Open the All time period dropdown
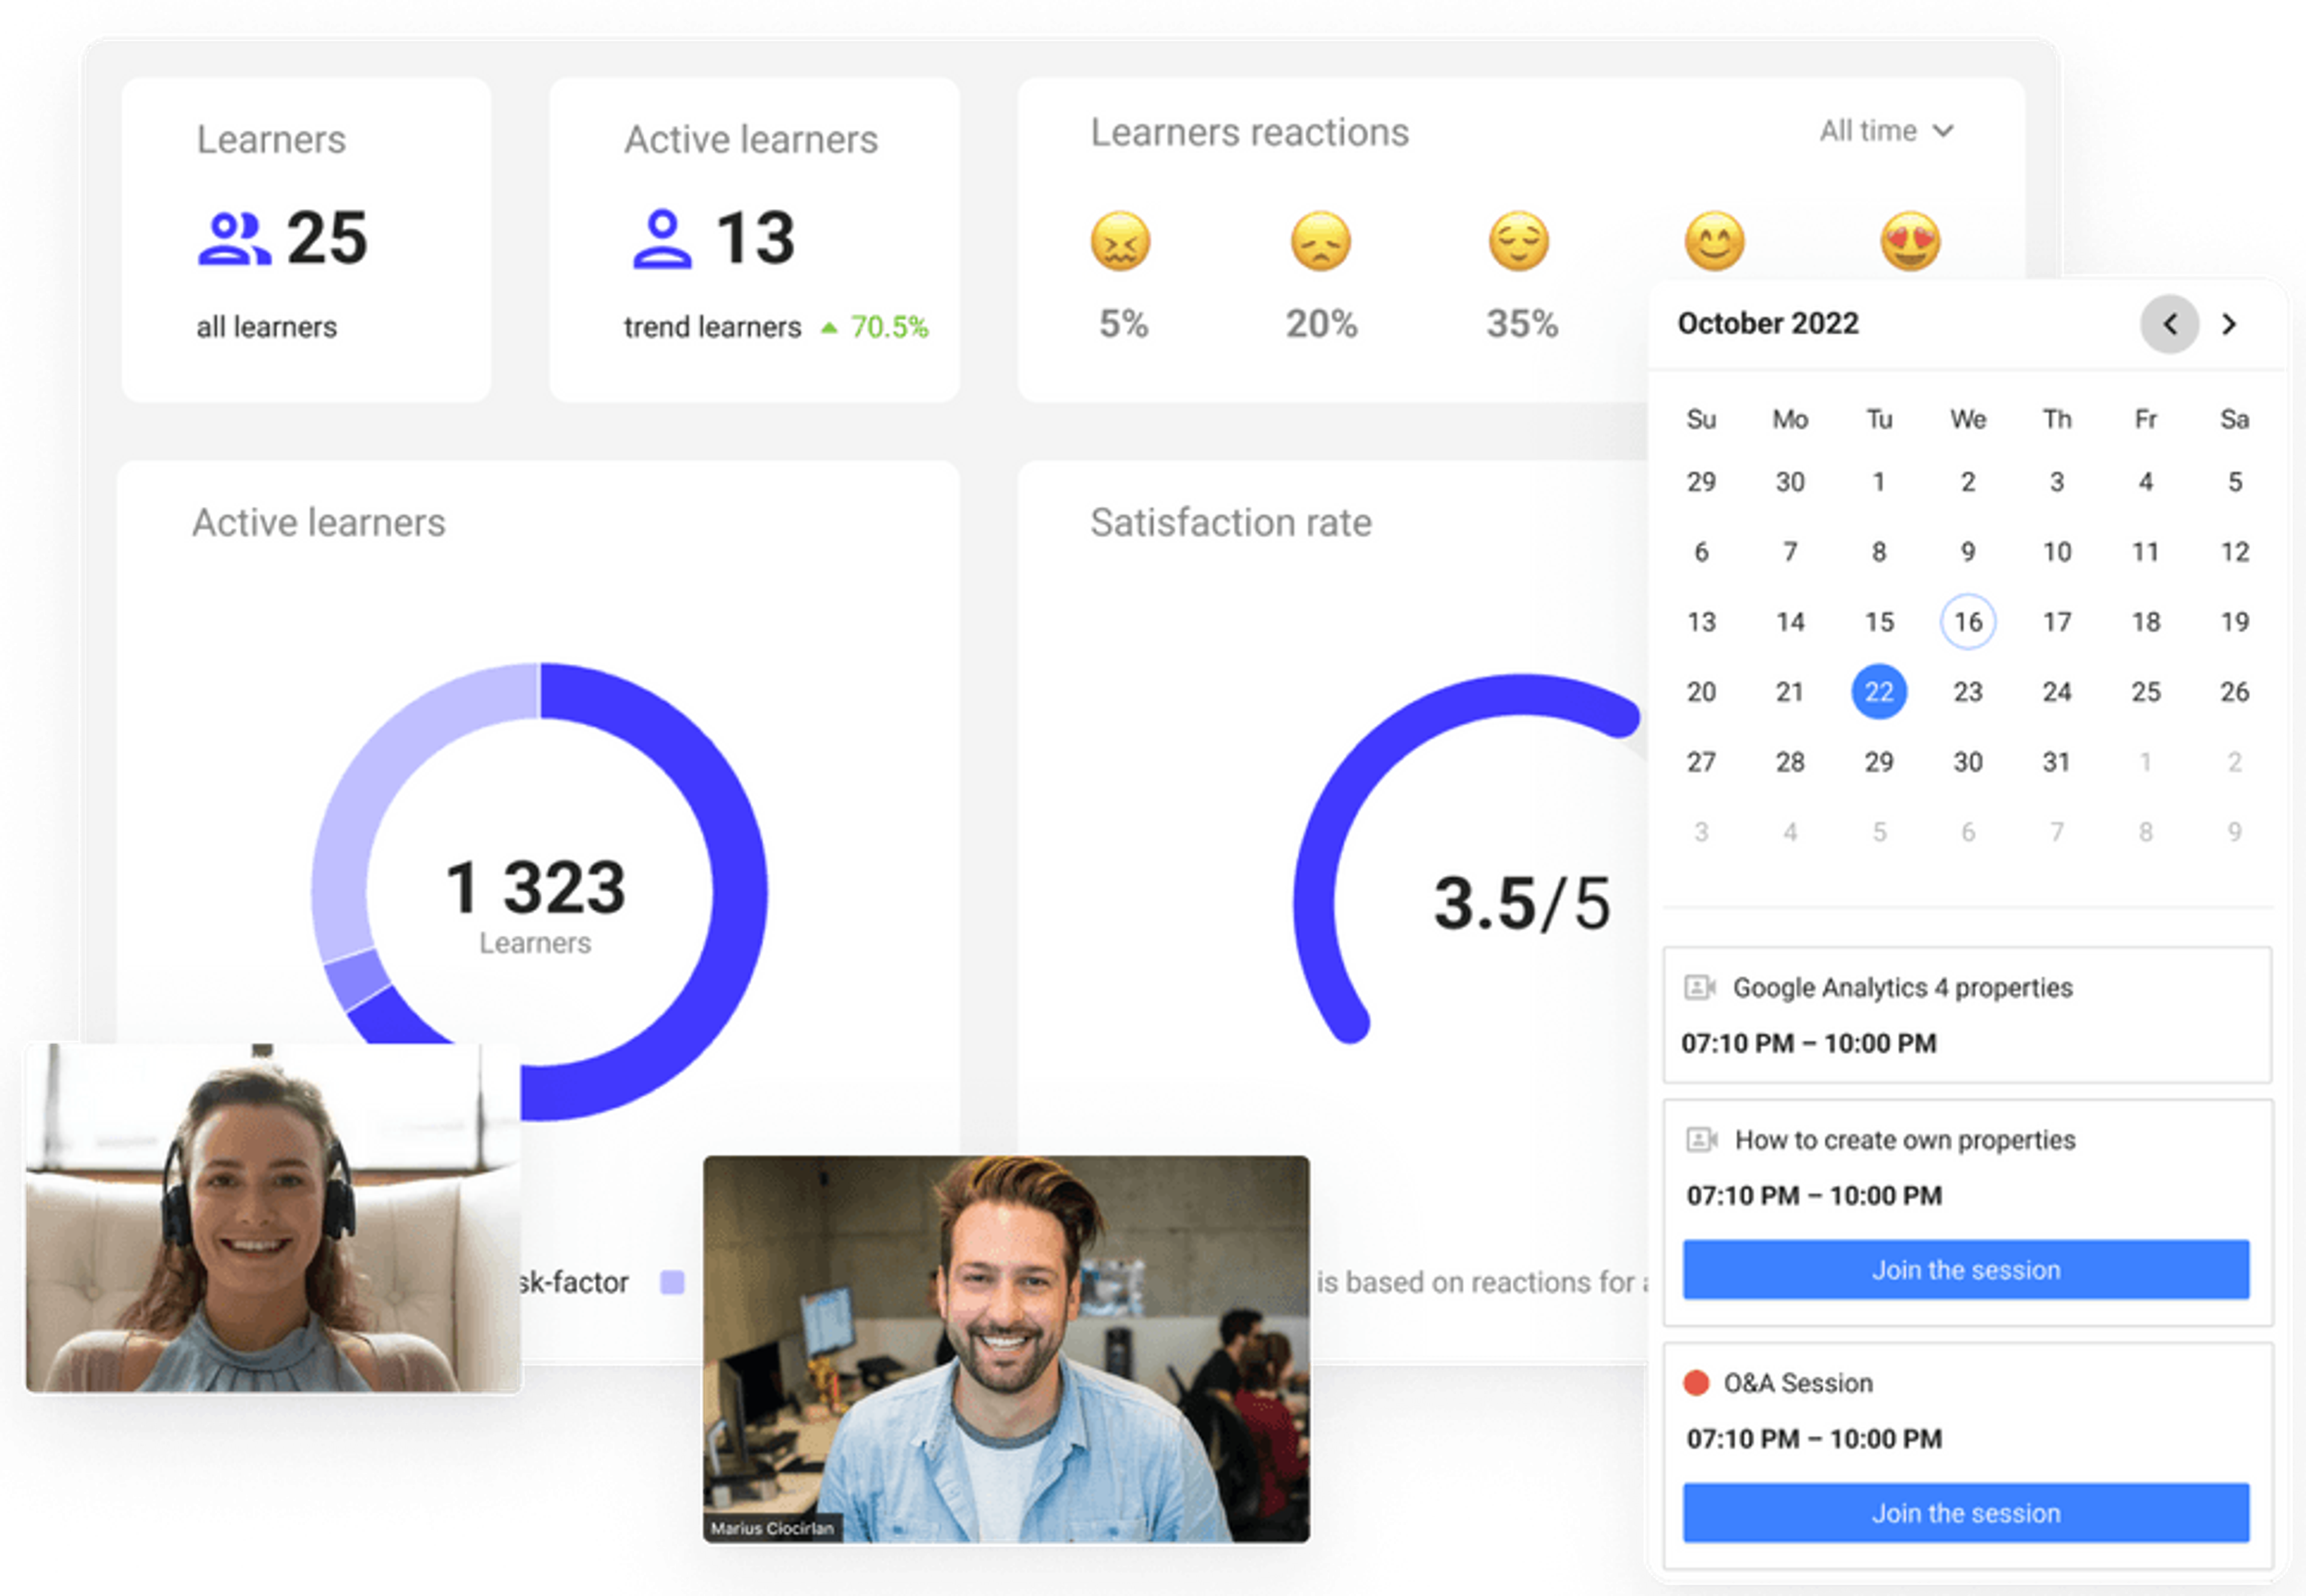This screenshot has height=1596, width=2306. point(1886,131)
